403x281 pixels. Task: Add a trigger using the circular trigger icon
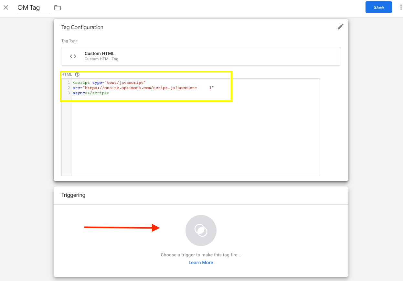[x=201, y=230]
